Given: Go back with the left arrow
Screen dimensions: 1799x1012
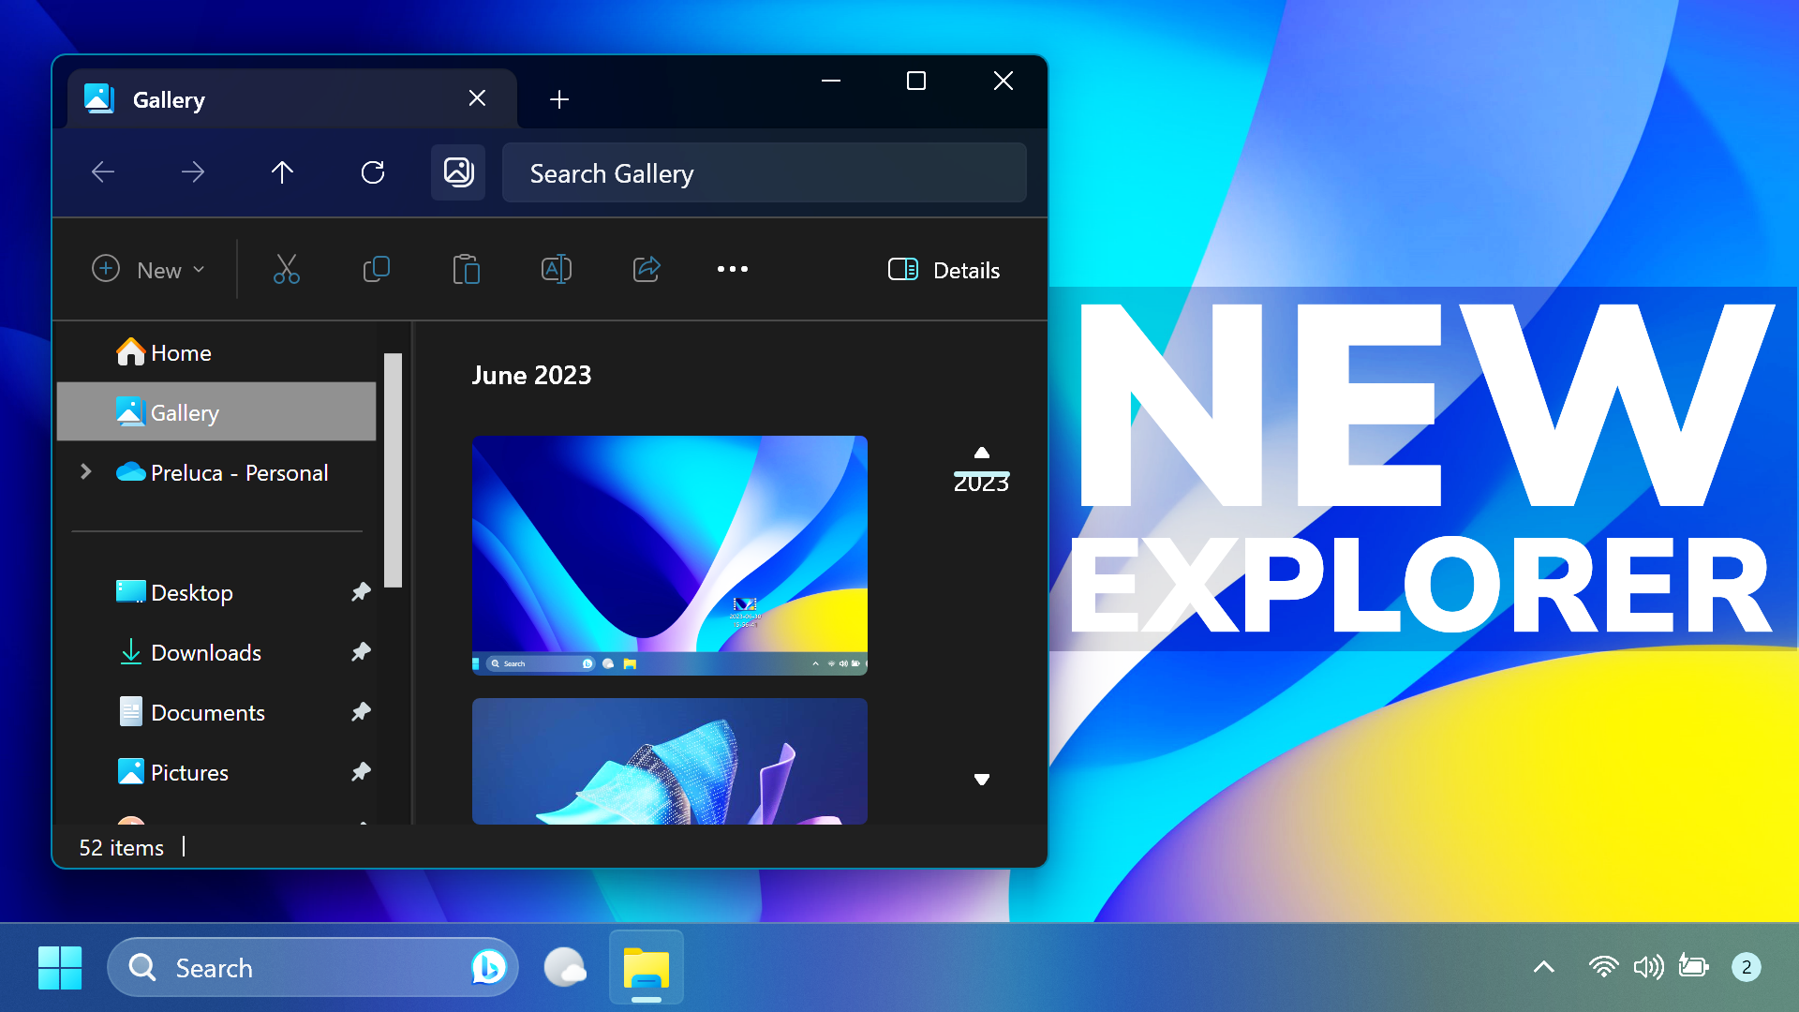Looking at the screenshot, I should click(103, 172).
